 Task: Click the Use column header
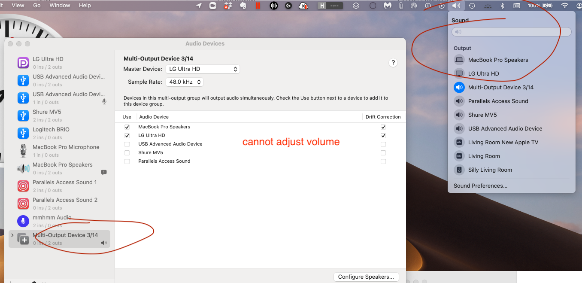pyautogui.click(x=127, y=117)
